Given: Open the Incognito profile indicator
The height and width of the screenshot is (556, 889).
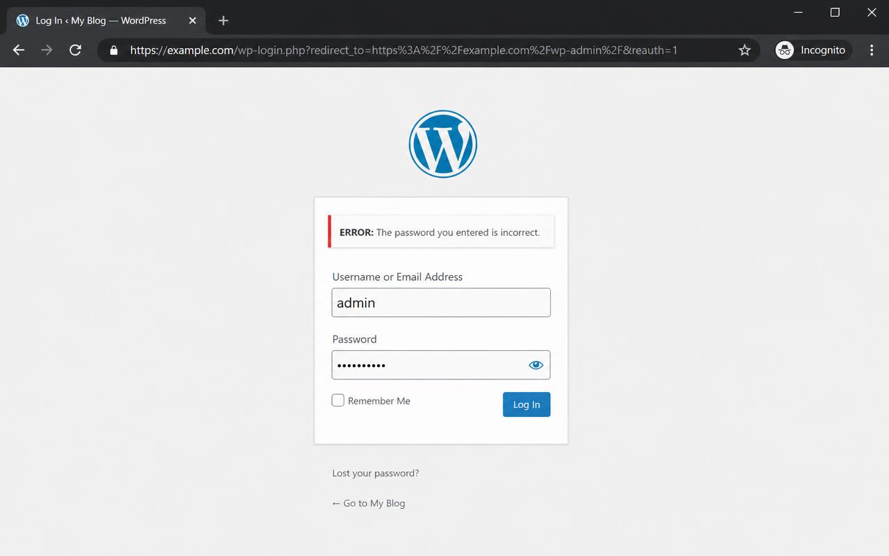Looking at the screenshot, I should click(813, 50).
